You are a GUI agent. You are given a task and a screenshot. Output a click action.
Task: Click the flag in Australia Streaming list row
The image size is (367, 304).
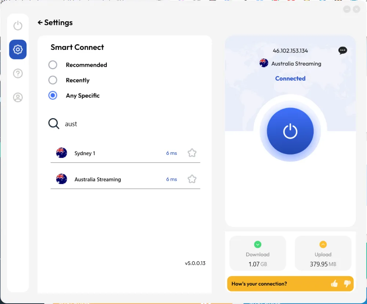[62, 179]
